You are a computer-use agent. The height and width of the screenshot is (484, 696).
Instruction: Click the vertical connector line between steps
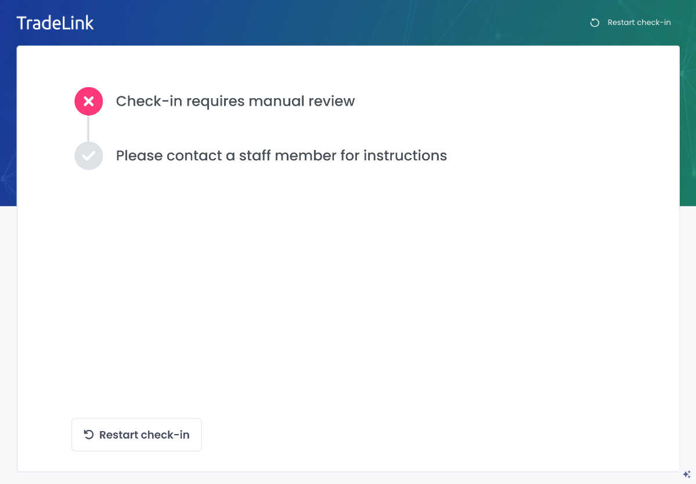[x=88, y=128]
